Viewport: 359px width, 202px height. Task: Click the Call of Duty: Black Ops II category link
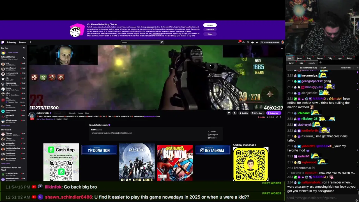click(x=45, y=119)
